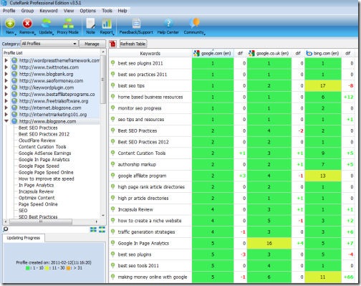Image resolution: width=361 pixels, height=286 pixels.
Task: Click the yellow 16 google.co.uk rank cell
Action: [x=269, y=243]
